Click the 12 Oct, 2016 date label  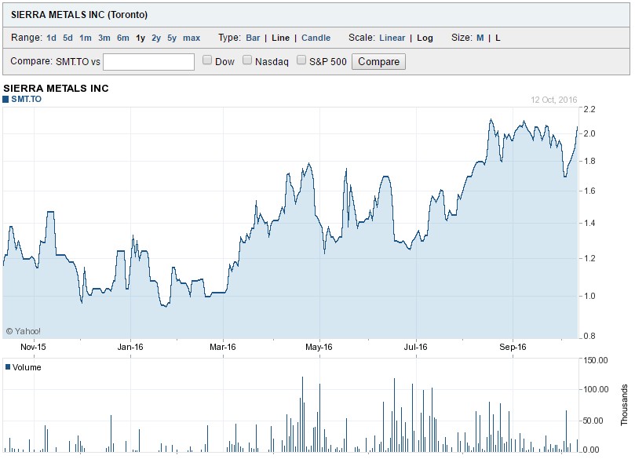point(554,100)
